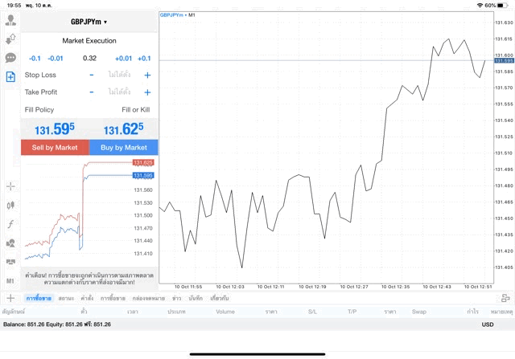Open the accounts profile icon
The image size is (515, 359).
(x=10, y=18)
